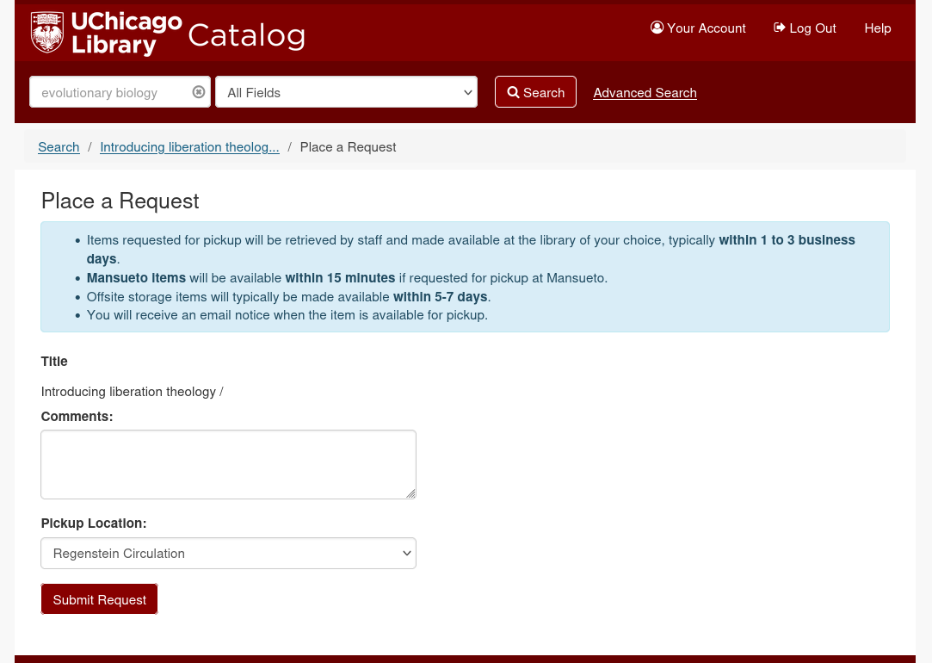Viewport: 932px width, 663px height.
Task: Log Out via the exit icon
Action: pyautogui.click(x=780, y=28)
